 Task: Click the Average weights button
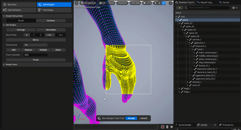[21, 30]
